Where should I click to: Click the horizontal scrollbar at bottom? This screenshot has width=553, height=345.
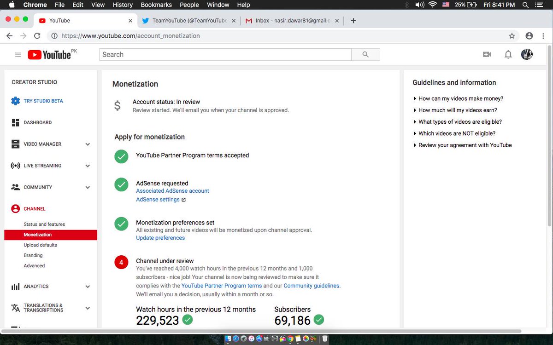(x=262, y=331)
